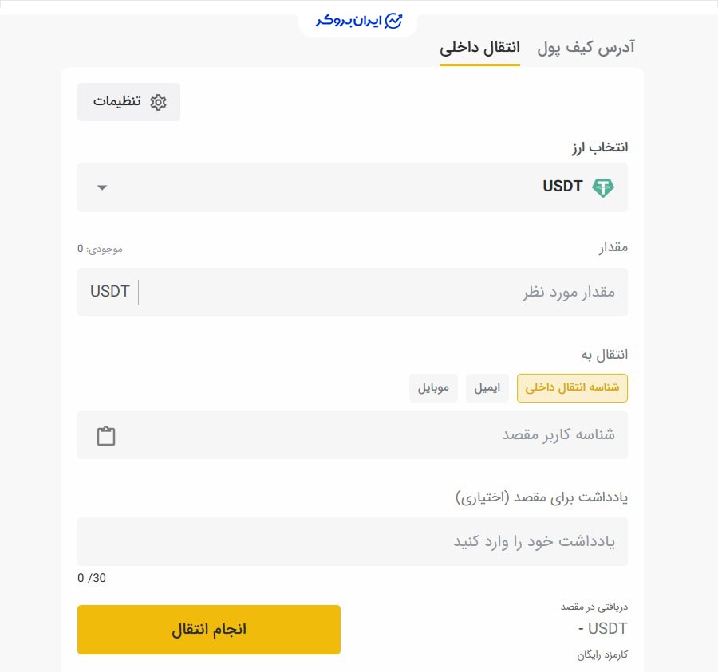The image size is (718, 672).
Task: Select the انتقال داخلی tab
Action: click(x=480, y=48)
